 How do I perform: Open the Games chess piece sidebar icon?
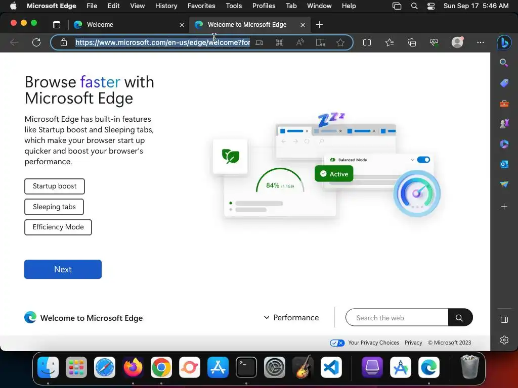(x=504, y=124)
